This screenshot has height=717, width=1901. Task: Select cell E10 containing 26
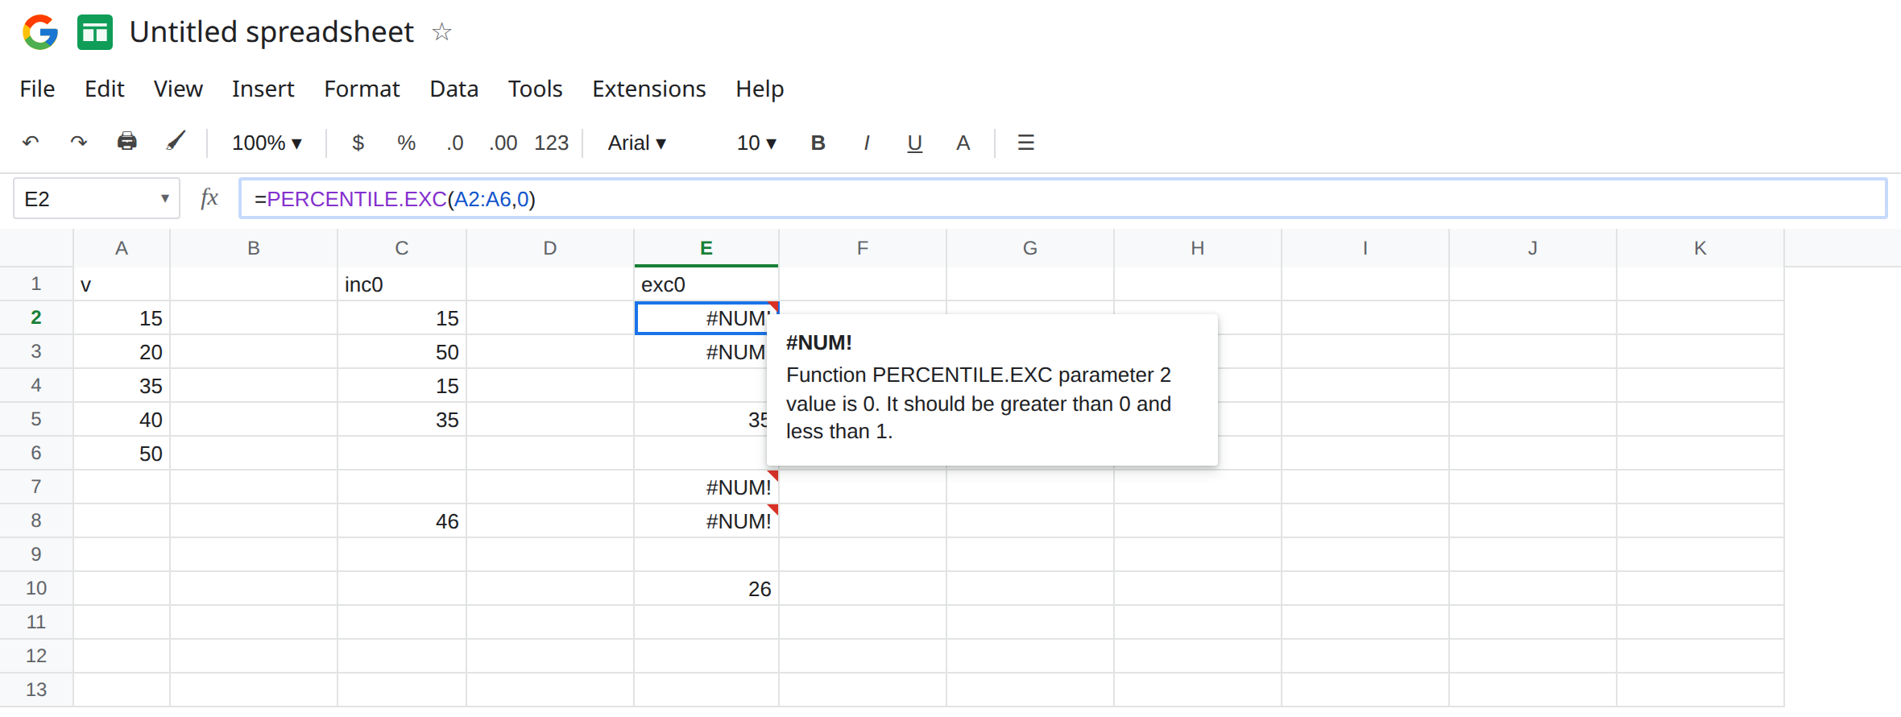706,588
